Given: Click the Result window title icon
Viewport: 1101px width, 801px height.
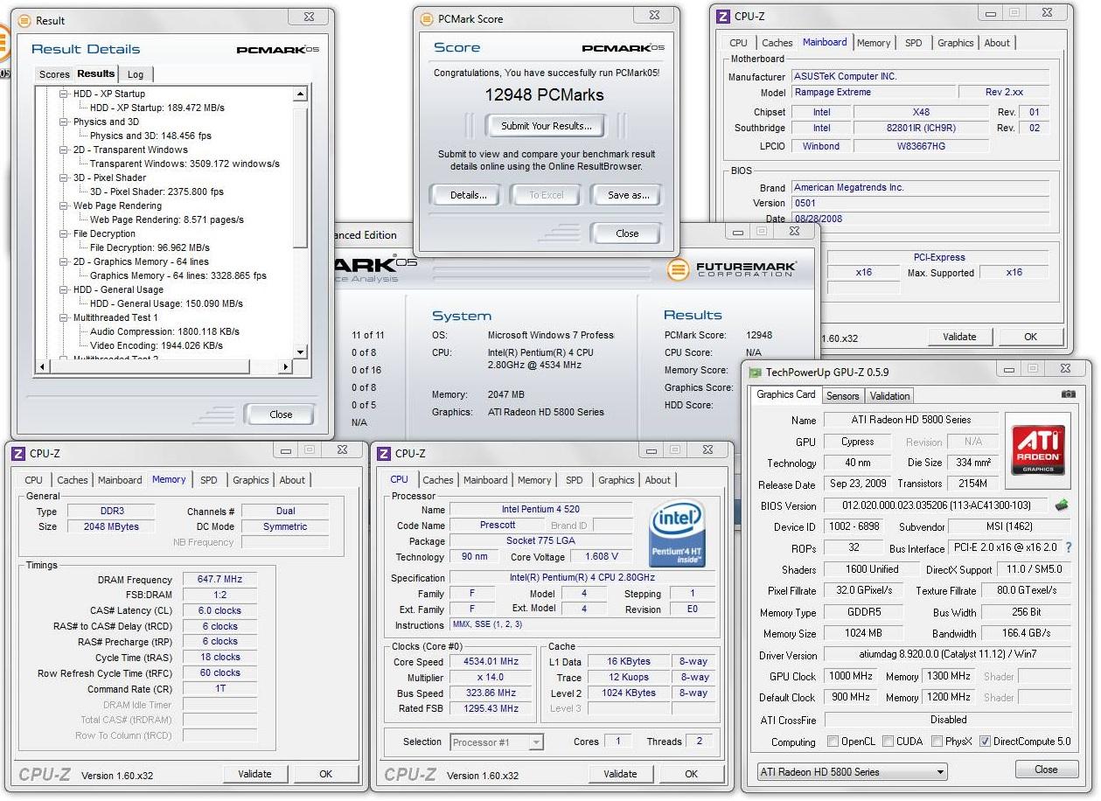Looking at the screenshot, I should pos(23,20).
